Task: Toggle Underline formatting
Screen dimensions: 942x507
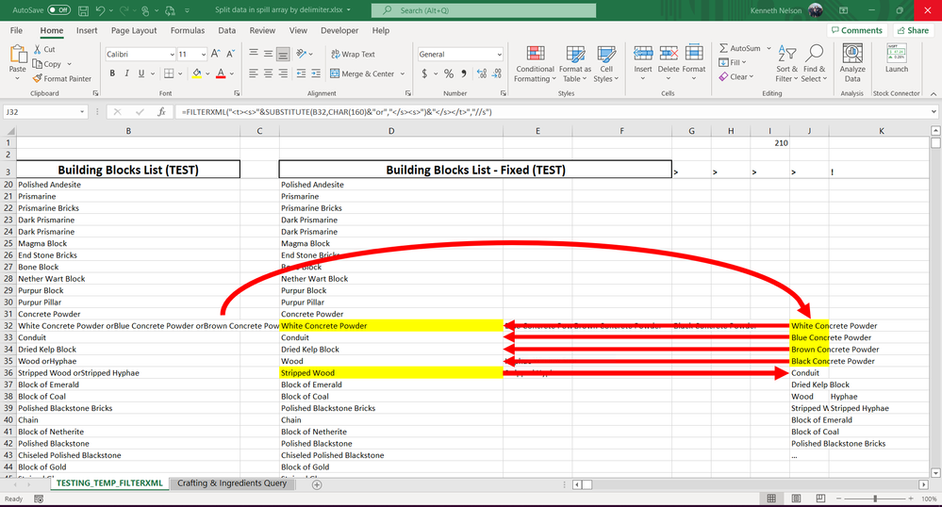Action: click(141, 74)
